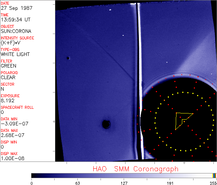The image size is (217, 185).
Task: Click the colorbar tick label 63
Action: click(77, 182)
